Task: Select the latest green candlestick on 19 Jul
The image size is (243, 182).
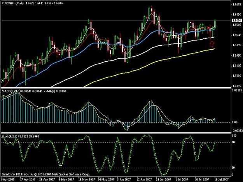Action: (x=215, y=24)
